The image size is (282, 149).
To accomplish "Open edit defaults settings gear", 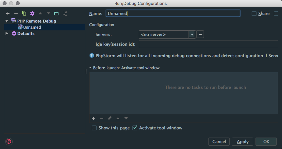I will 32,13.
